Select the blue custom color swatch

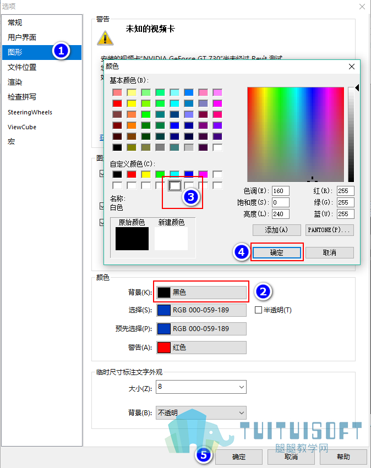pyautogui.click(x=189, y=174)
